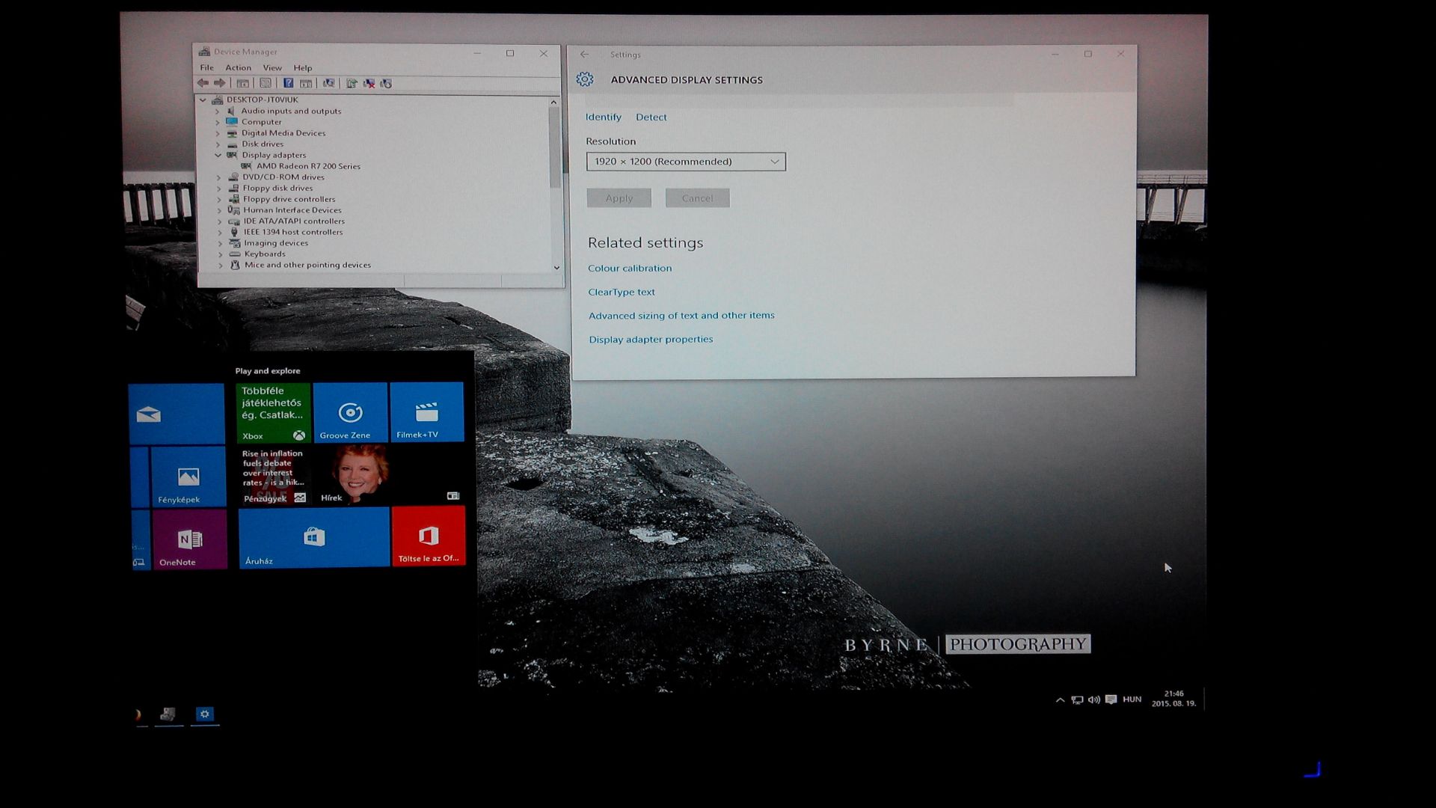Image resolution: width=1436 pixels, height=808 pixels.
Task: Open the OneNote tile
Action: 190,539
